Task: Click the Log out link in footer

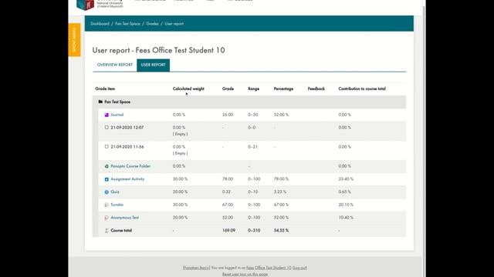Action: pos(299,268)
